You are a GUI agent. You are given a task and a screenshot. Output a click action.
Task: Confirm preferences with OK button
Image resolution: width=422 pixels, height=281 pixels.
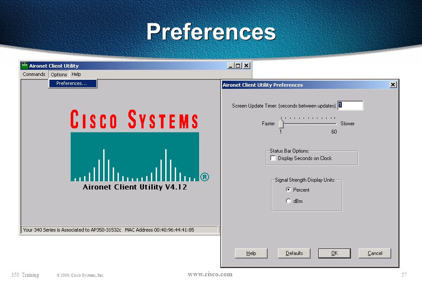click(x=334, y=253)
